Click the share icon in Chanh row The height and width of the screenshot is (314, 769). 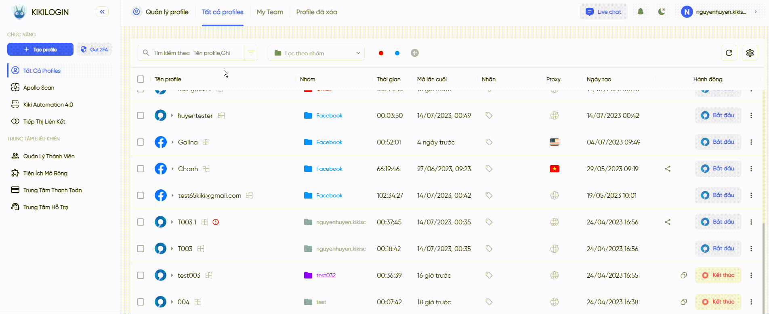click(x=668, y=169)
